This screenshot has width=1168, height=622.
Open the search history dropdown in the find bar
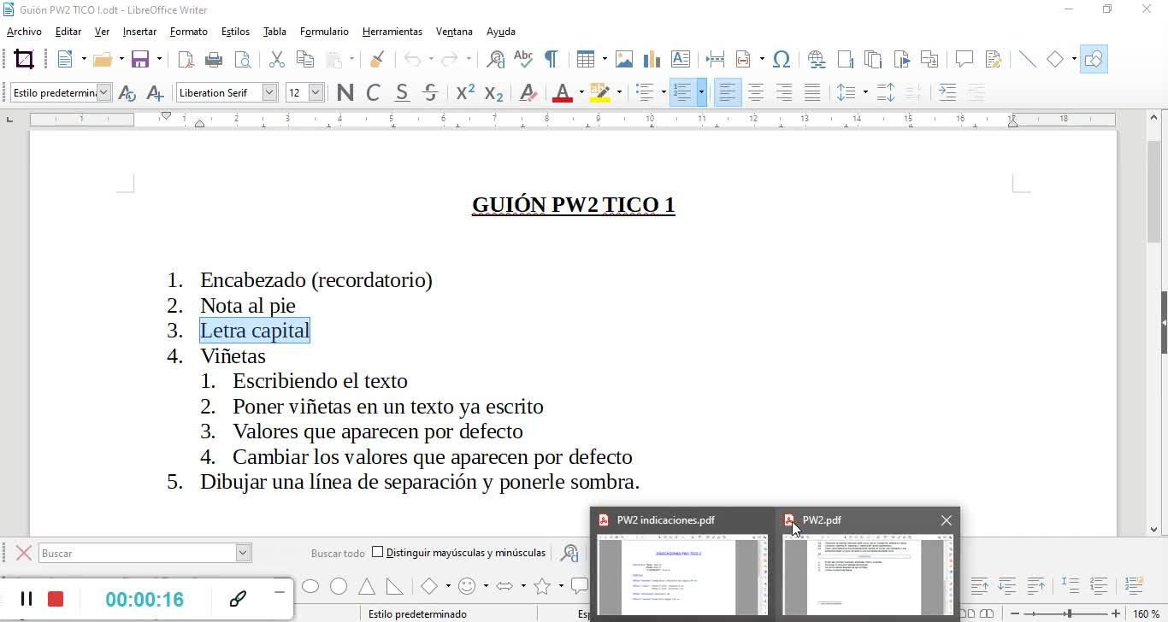243,554
